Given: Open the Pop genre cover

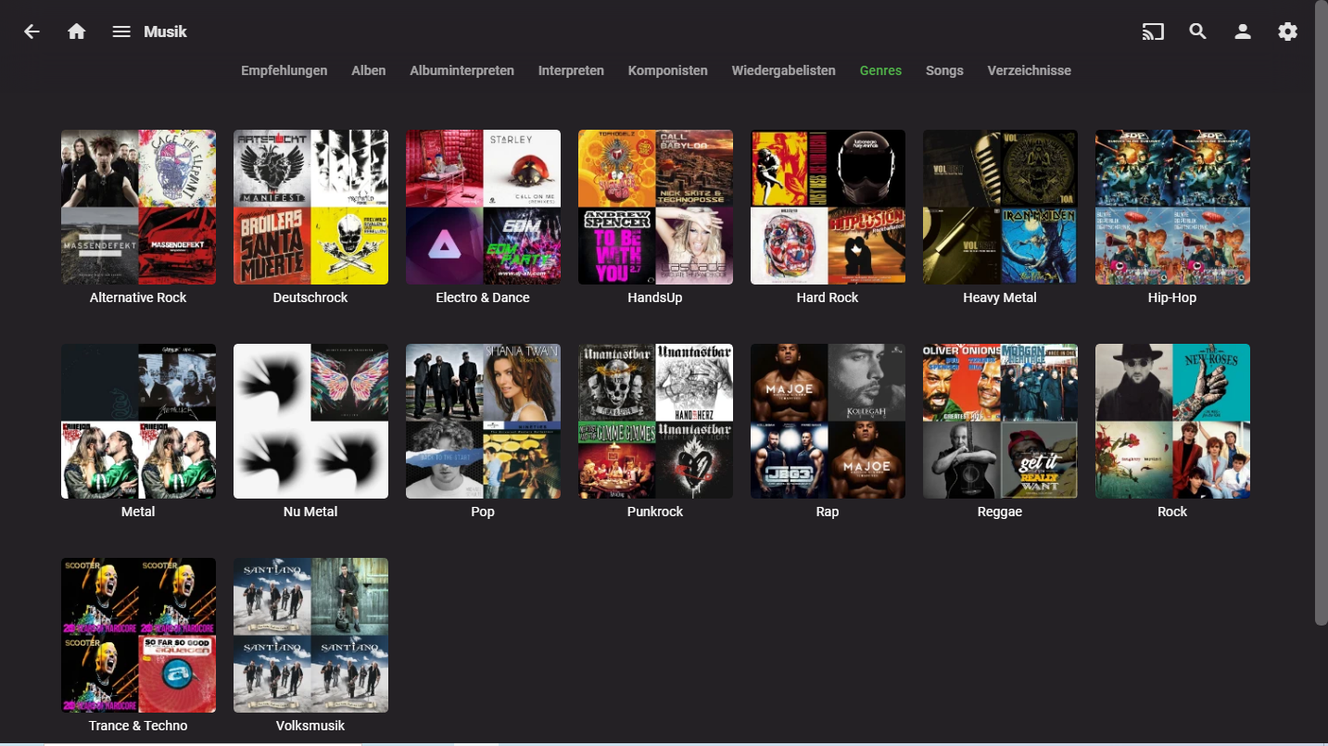Looking at the screenshot, I should pos(483,421).
